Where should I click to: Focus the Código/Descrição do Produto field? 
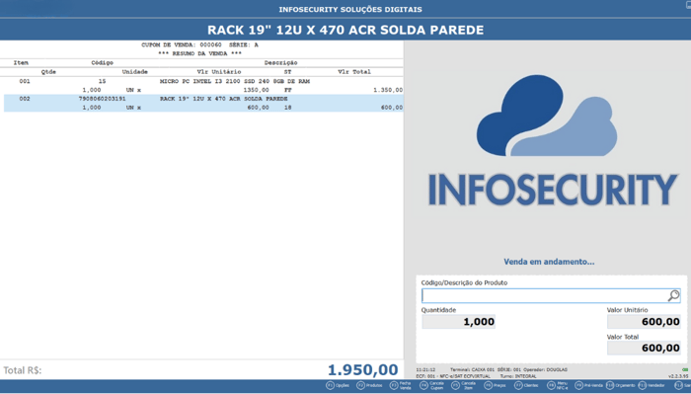click(x=551, y=295)
